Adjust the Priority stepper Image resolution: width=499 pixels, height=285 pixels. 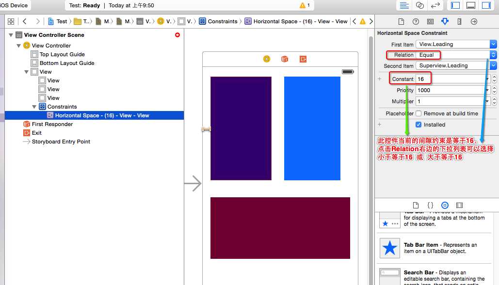(494, 90)
